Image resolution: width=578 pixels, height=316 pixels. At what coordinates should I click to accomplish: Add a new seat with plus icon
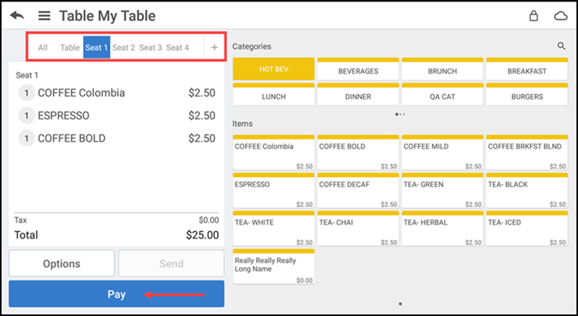tap(214, 47)
